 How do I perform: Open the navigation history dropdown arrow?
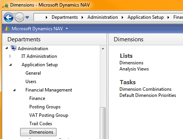click(x=27, y=17)
